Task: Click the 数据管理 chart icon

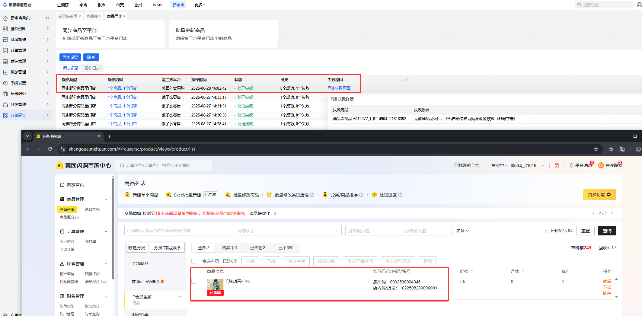Action: click(x=5, y=72)
